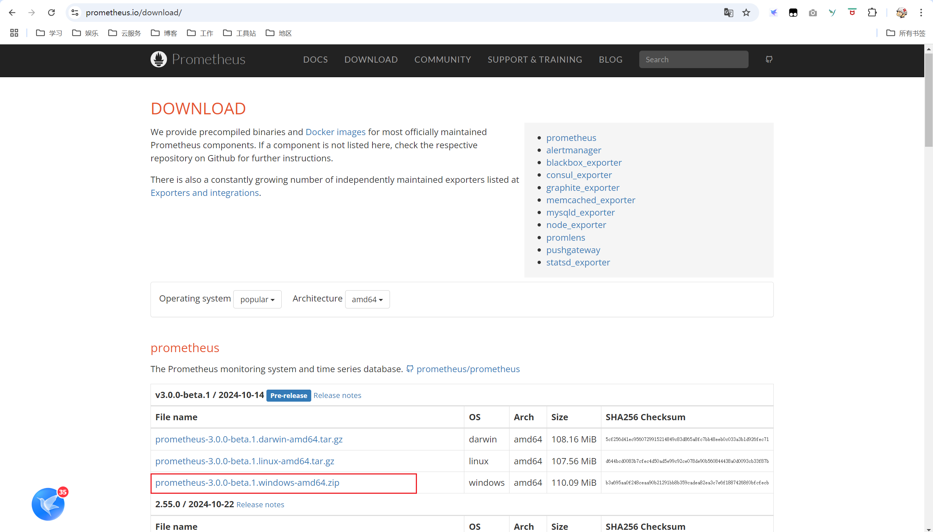Screen dimensions: 933x532
Task: Download prometheus-3.0.0-beta.1.windows-amd64.zip
Action: 247,483
